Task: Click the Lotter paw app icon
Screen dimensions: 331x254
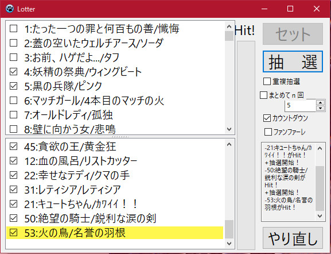Action: point(10,9)
